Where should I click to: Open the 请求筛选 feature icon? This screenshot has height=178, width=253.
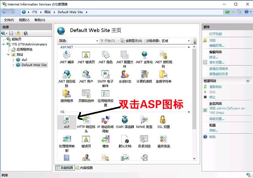pyautogui.click(x=164, y=139)
